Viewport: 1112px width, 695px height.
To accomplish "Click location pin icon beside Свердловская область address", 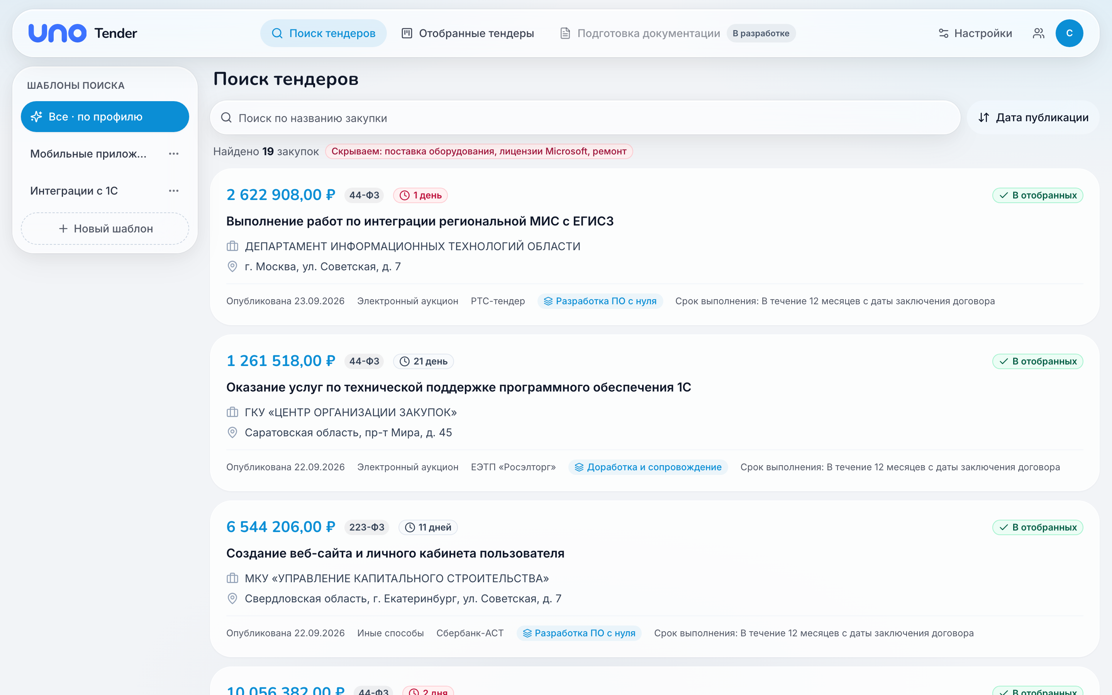I will click(232, 598).
